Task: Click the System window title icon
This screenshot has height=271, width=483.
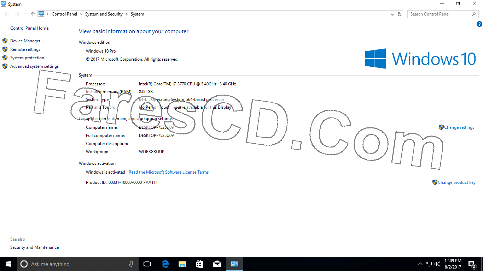Action: 4,4
